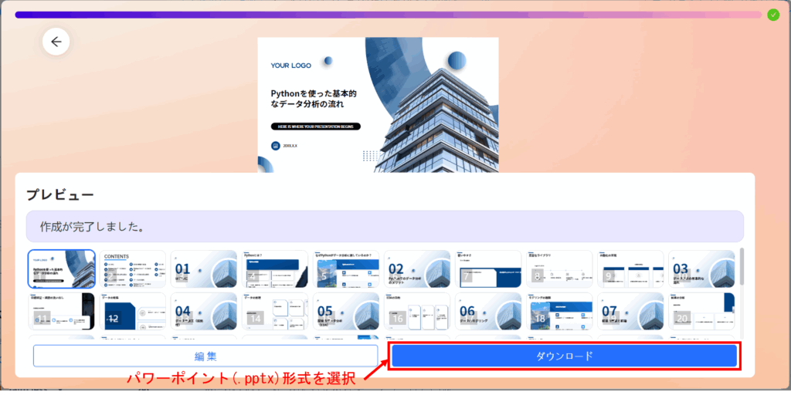
Task: Select slide 16 thumbnail
Action: point(417,312)
